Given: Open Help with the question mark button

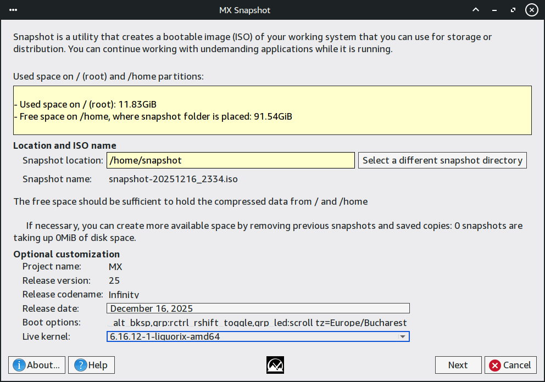Looking at the screenshot, I should (92, 365).
